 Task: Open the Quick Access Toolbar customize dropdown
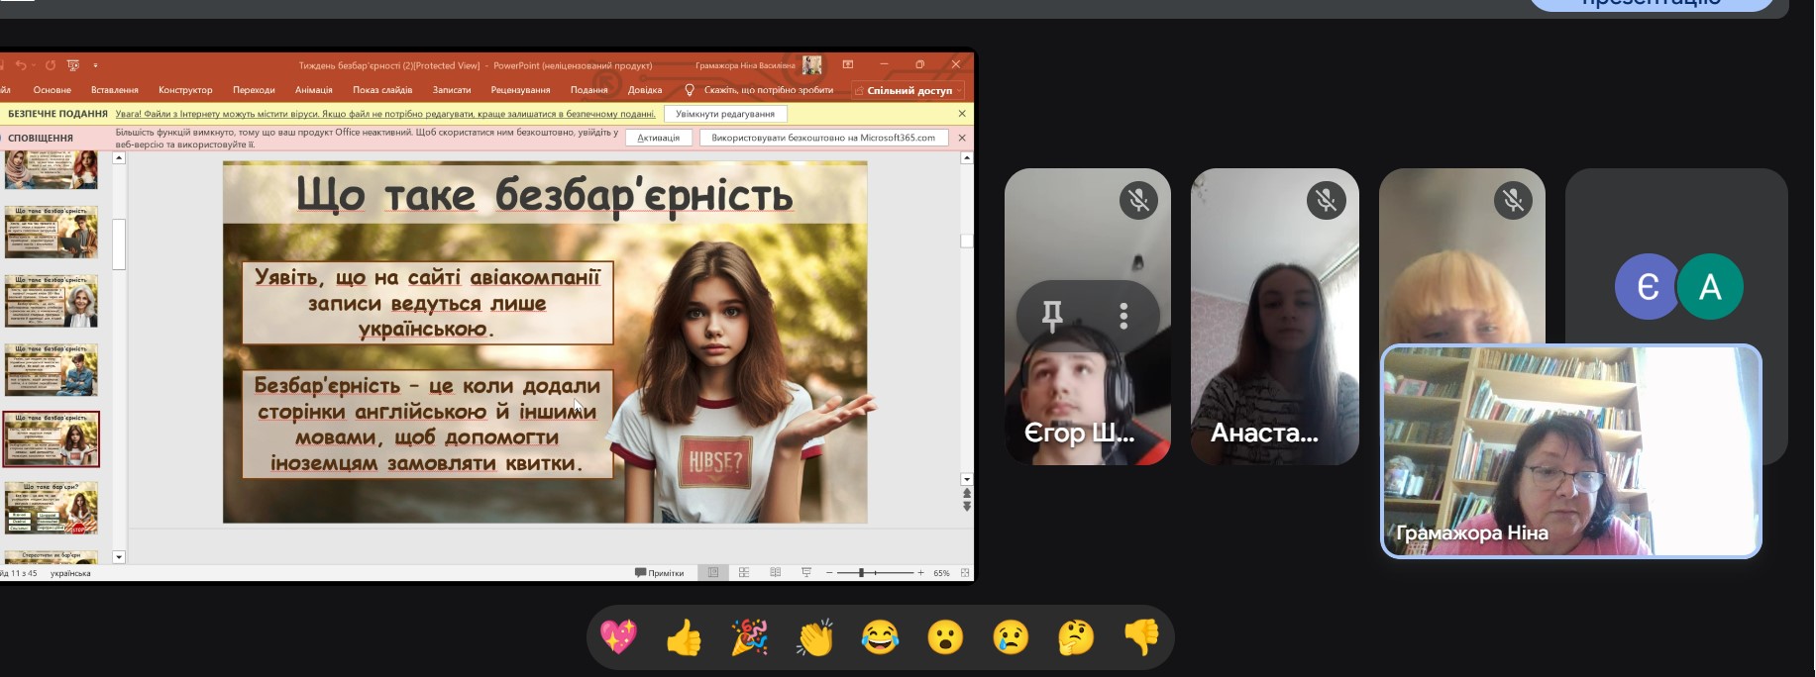(96, 65)
